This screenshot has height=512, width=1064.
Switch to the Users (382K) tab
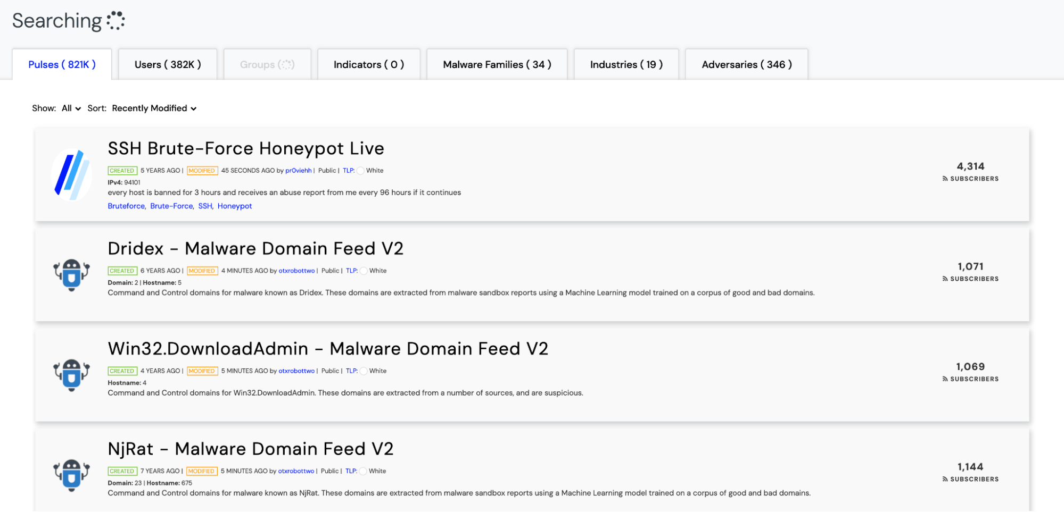(168, 64)
